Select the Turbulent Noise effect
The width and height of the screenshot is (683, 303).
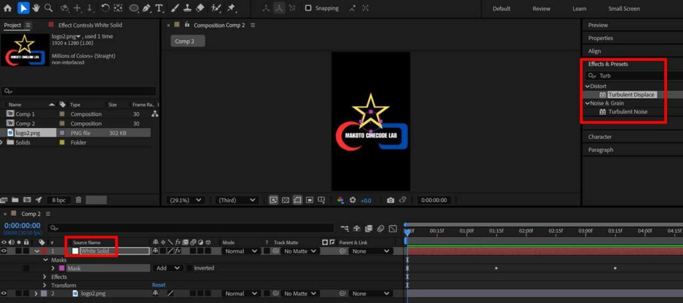click(628, 111)
